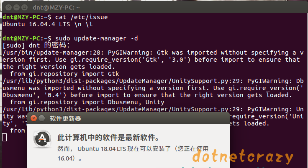Close the 软件更新器 dialog

click(x=34, y=118)
